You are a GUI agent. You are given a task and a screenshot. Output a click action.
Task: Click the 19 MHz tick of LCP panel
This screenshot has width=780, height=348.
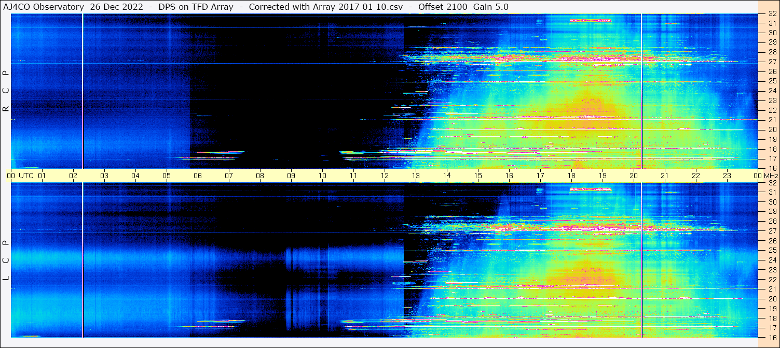(772, 308)
